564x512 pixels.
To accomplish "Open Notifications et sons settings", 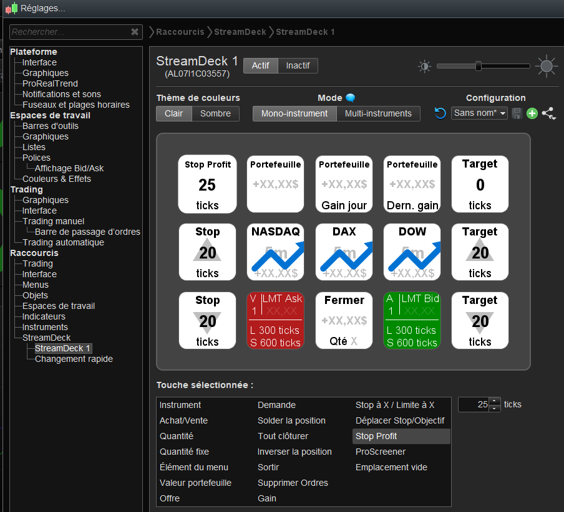I will point(62,94).
